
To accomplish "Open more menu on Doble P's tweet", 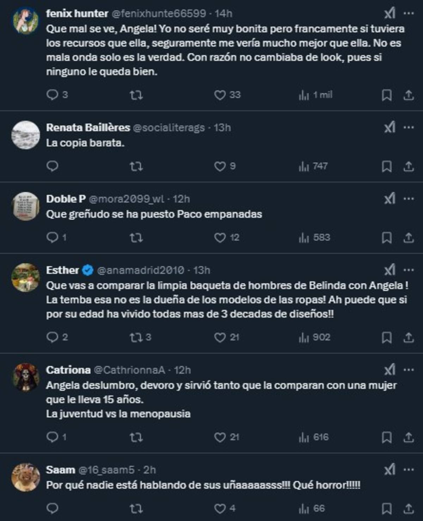I will [408, 199].
